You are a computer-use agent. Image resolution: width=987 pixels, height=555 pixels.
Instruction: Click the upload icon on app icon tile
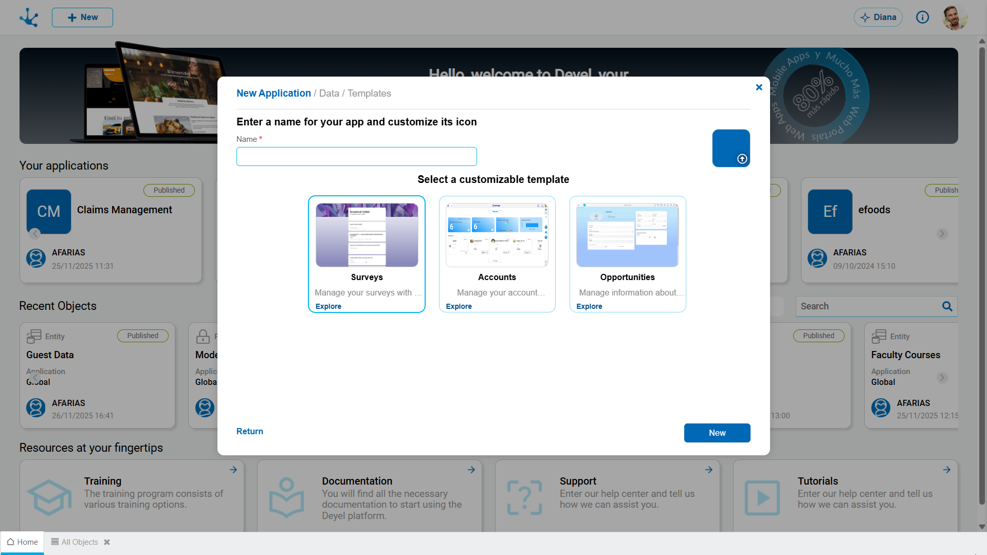point(742,159)
